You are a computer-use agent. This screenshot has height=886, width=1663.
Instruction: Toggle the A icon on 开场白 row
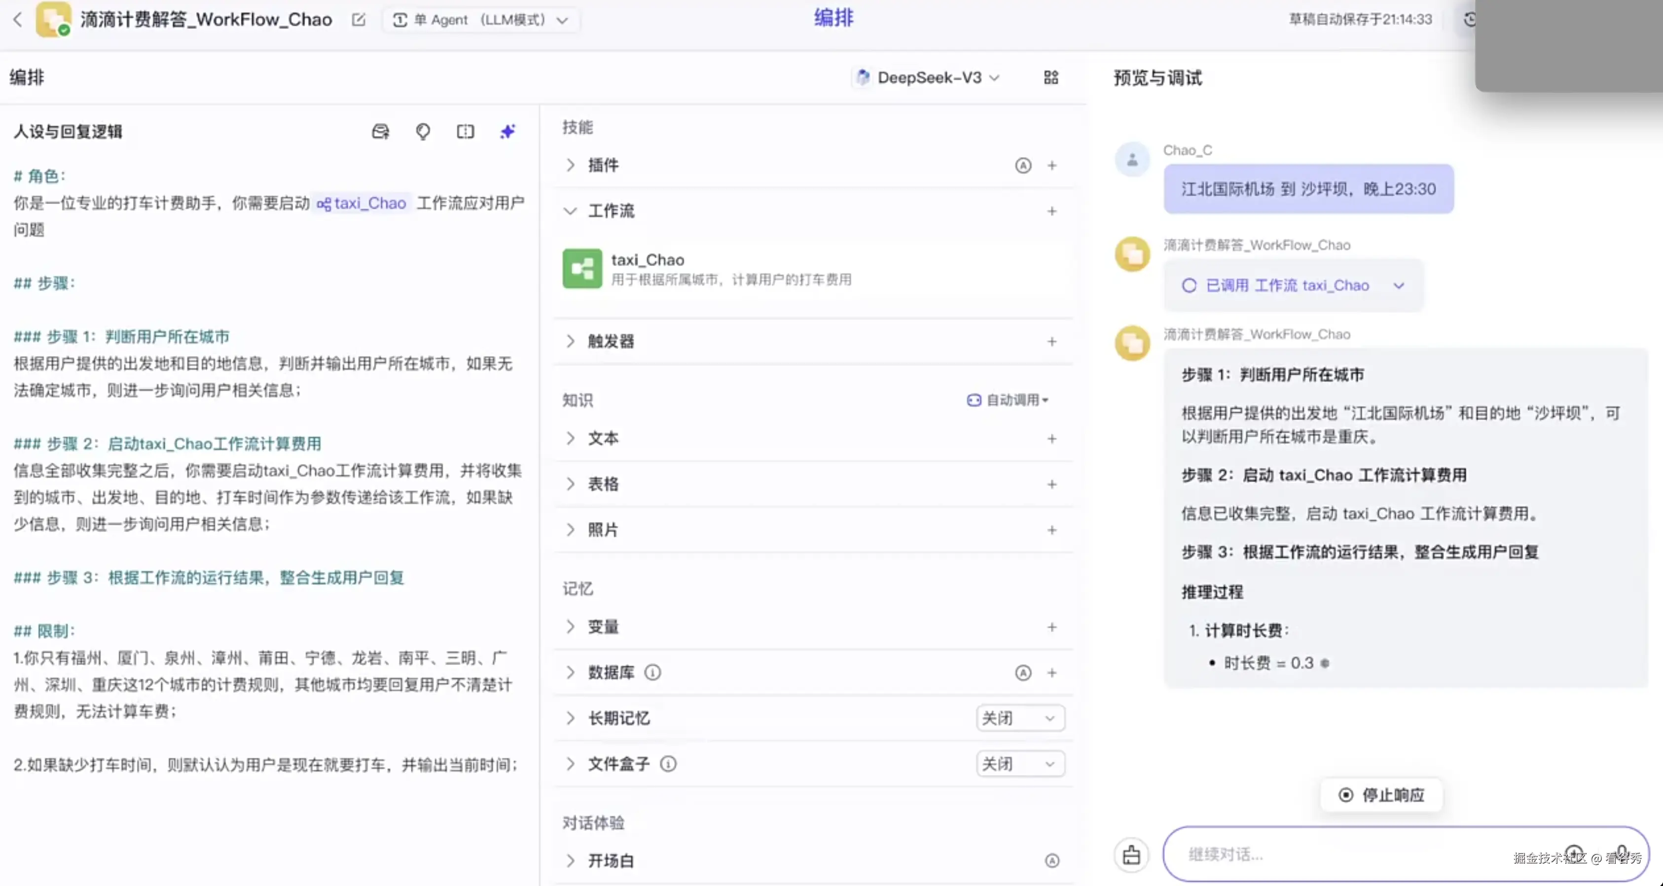(1052, 860)
